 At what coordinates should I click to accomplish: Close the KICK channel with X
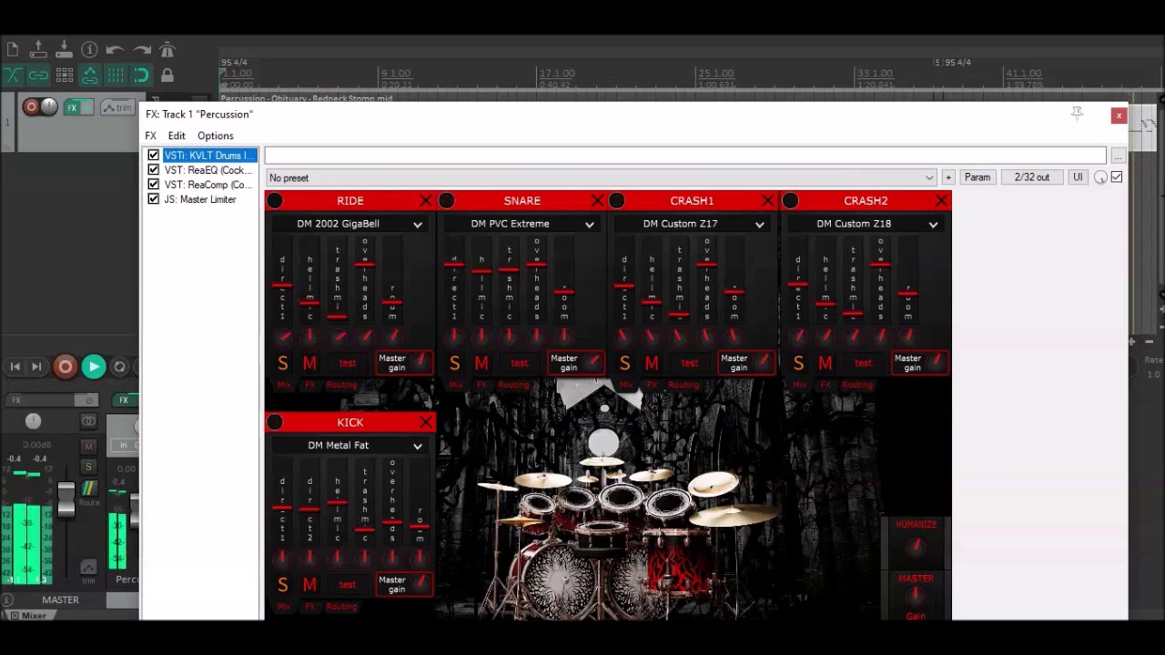click(425, 422)
